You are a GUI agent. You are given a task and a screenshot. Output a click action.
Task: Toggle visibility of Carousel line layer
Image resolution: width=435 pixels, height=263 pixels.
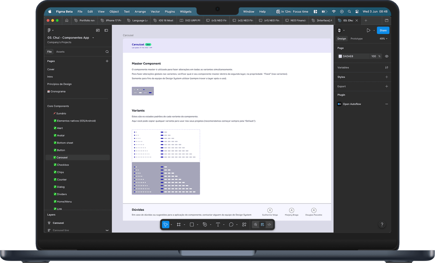(x=107, y=230)
